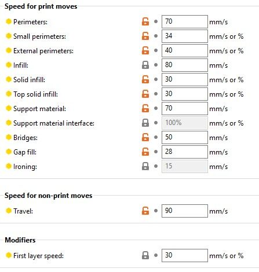259x272 pixels.
Task: Click the Travel speed orange lock icon
Action: pos(145,211)
